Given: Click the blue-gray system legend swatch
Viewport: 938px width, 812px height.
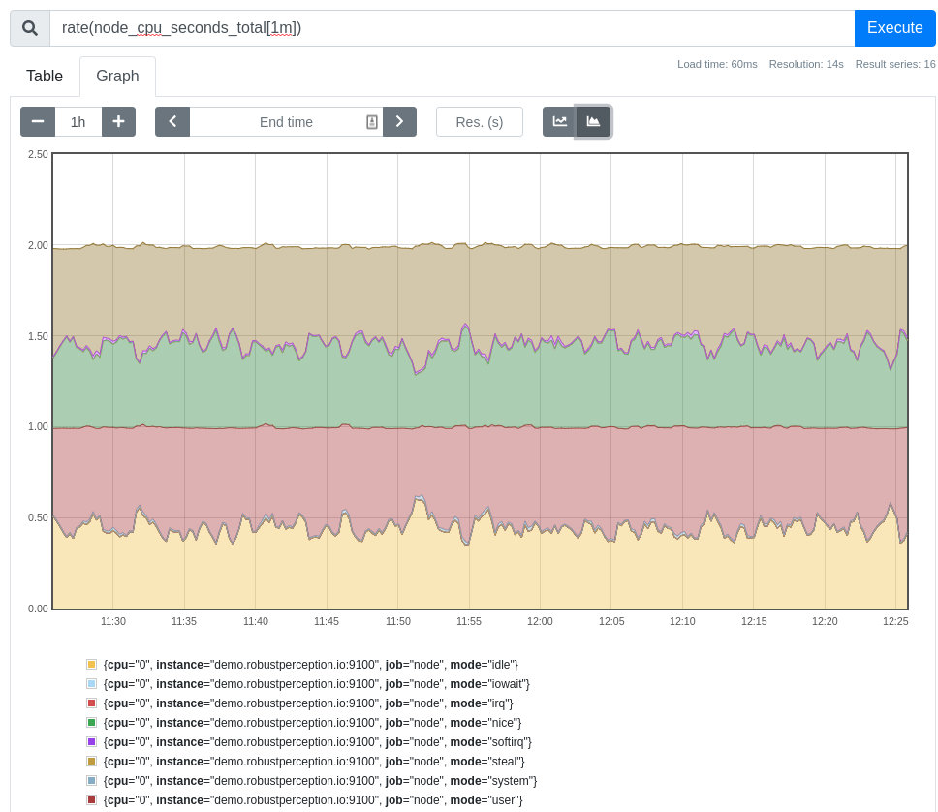Looking at the screenshot, I should [91, 781].
